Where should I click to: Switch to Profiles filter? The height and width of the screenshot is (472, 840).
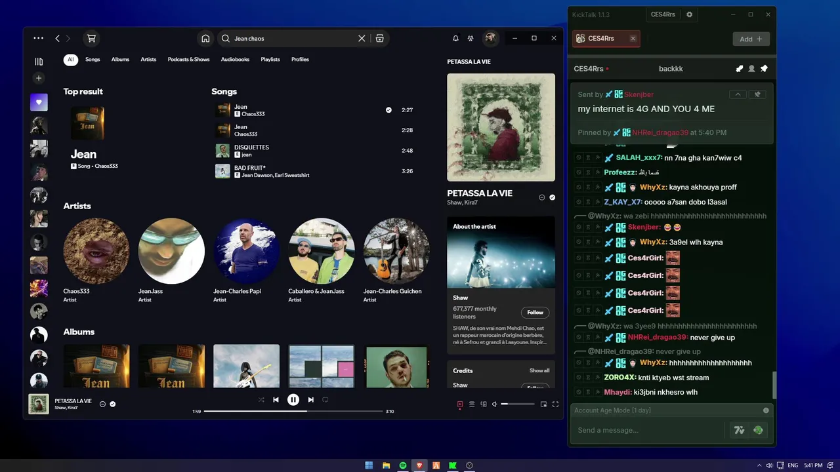[x=300, y=60]
